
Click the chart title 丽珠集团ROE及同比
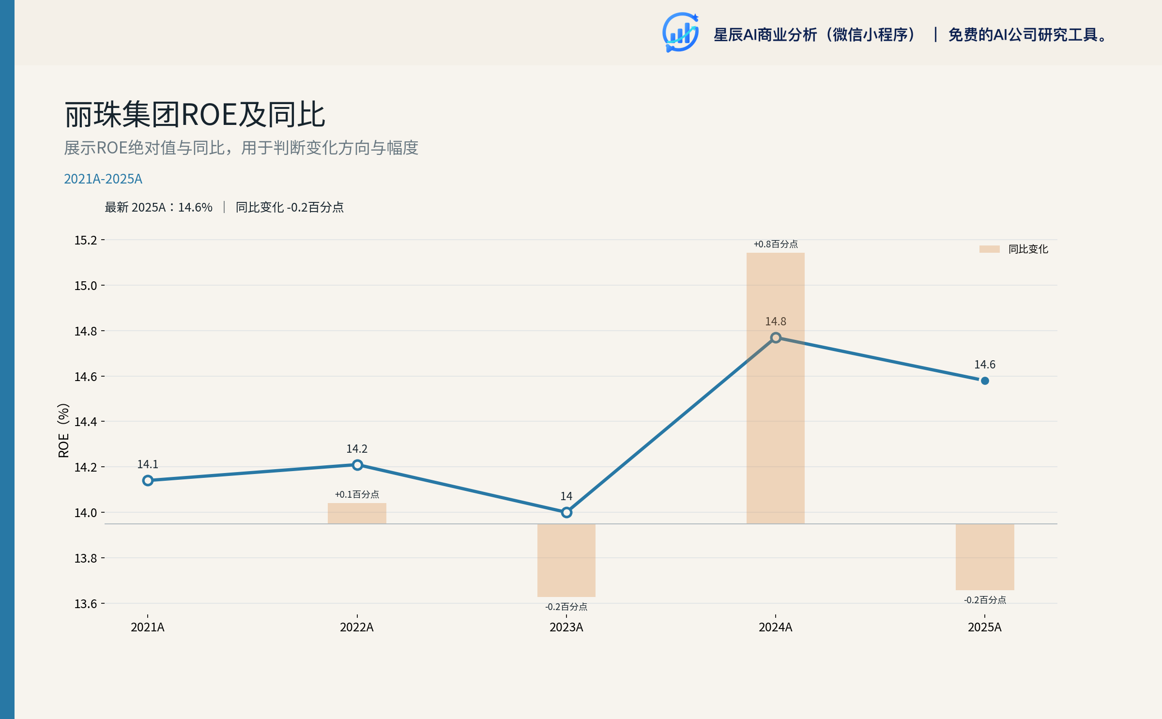(x=195, y=115)
